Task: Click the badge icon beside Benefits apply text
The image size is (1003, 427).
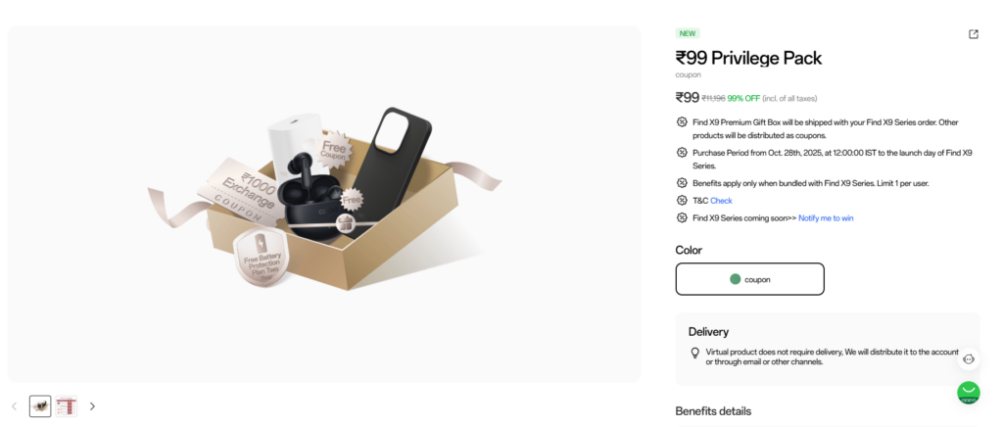Action: 682,183
